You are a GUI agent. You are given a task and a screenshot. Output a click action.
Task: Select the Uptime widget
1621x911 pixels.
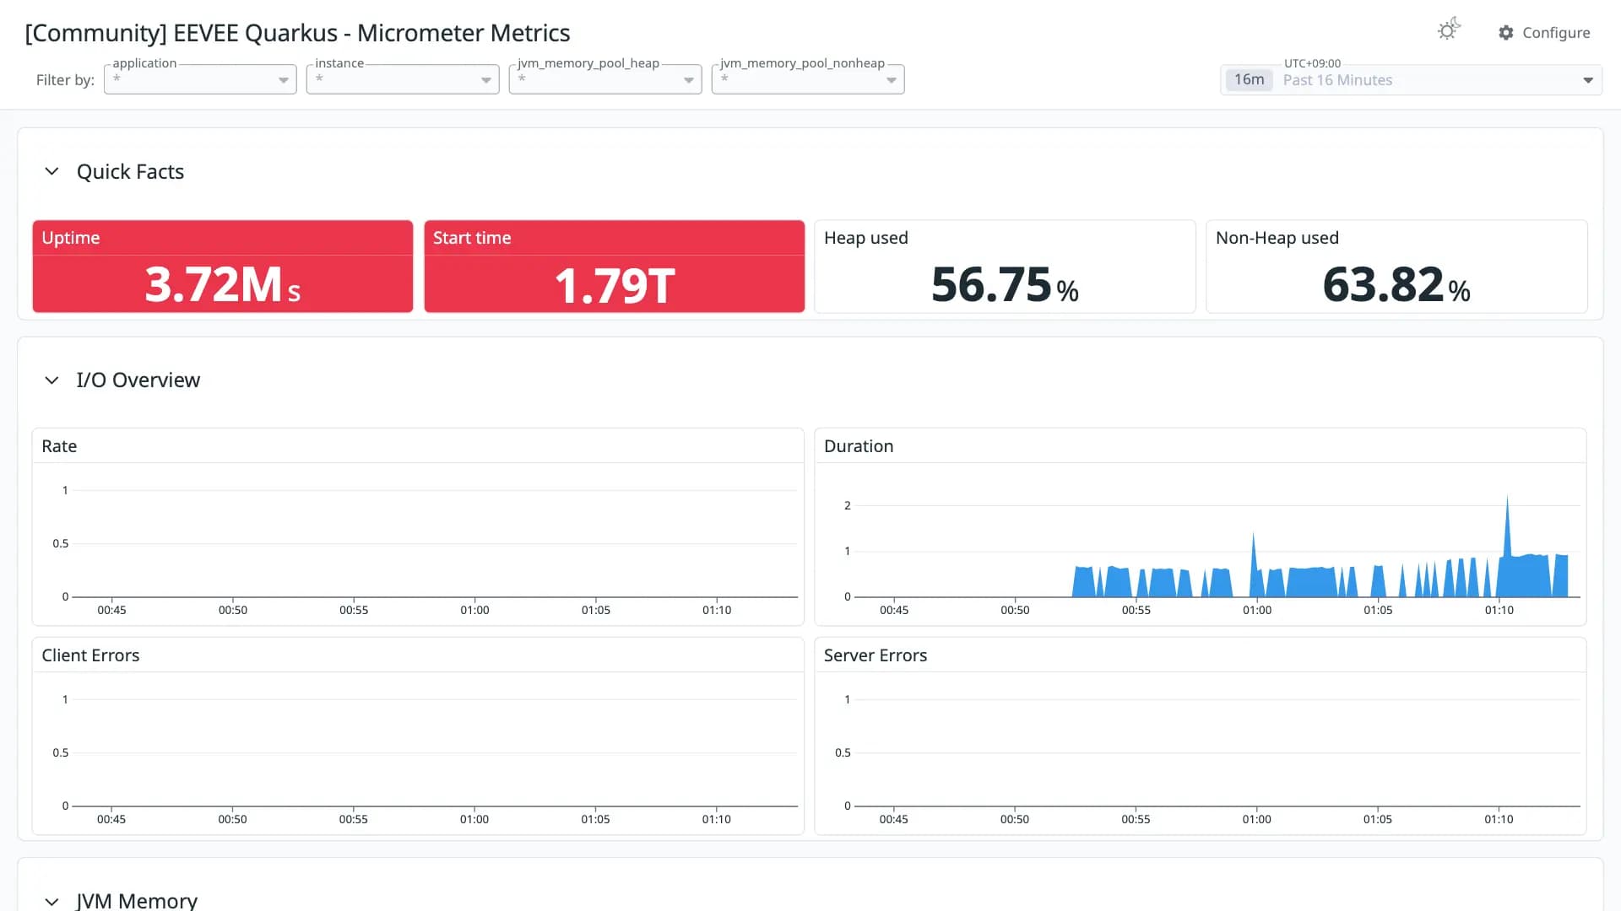tap(223, 267)
